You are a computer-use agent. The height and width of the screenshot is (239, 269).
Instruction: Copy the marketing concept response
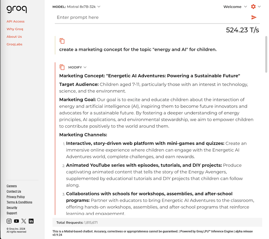(x=62, y=67)
